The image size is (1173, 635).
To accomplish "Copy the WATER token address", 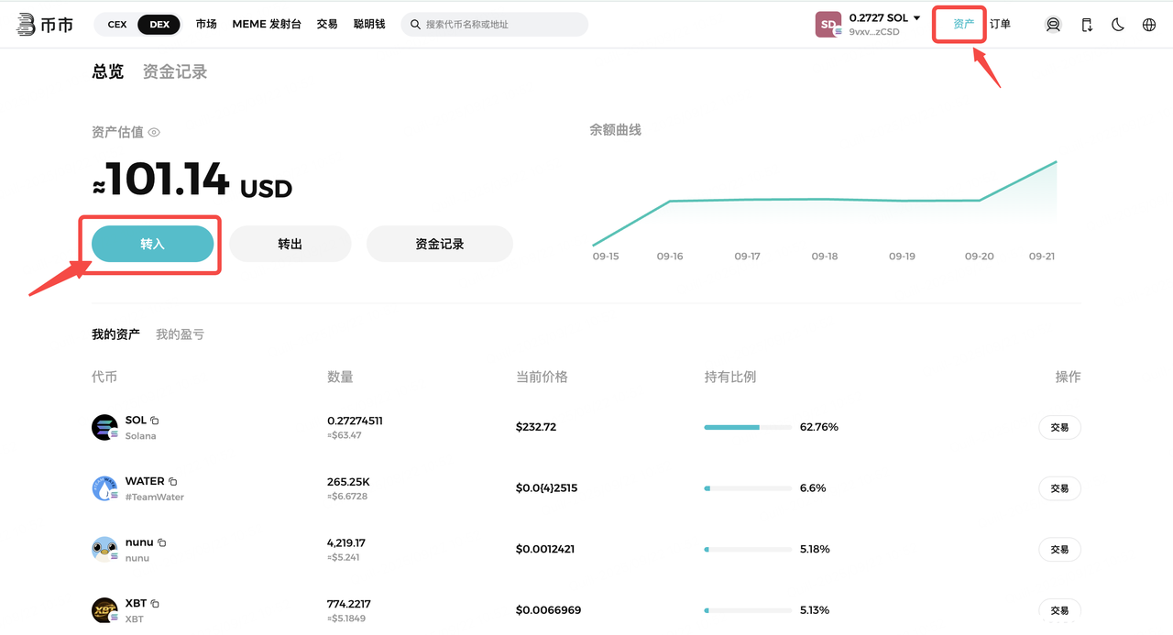I will coord(173,482).
